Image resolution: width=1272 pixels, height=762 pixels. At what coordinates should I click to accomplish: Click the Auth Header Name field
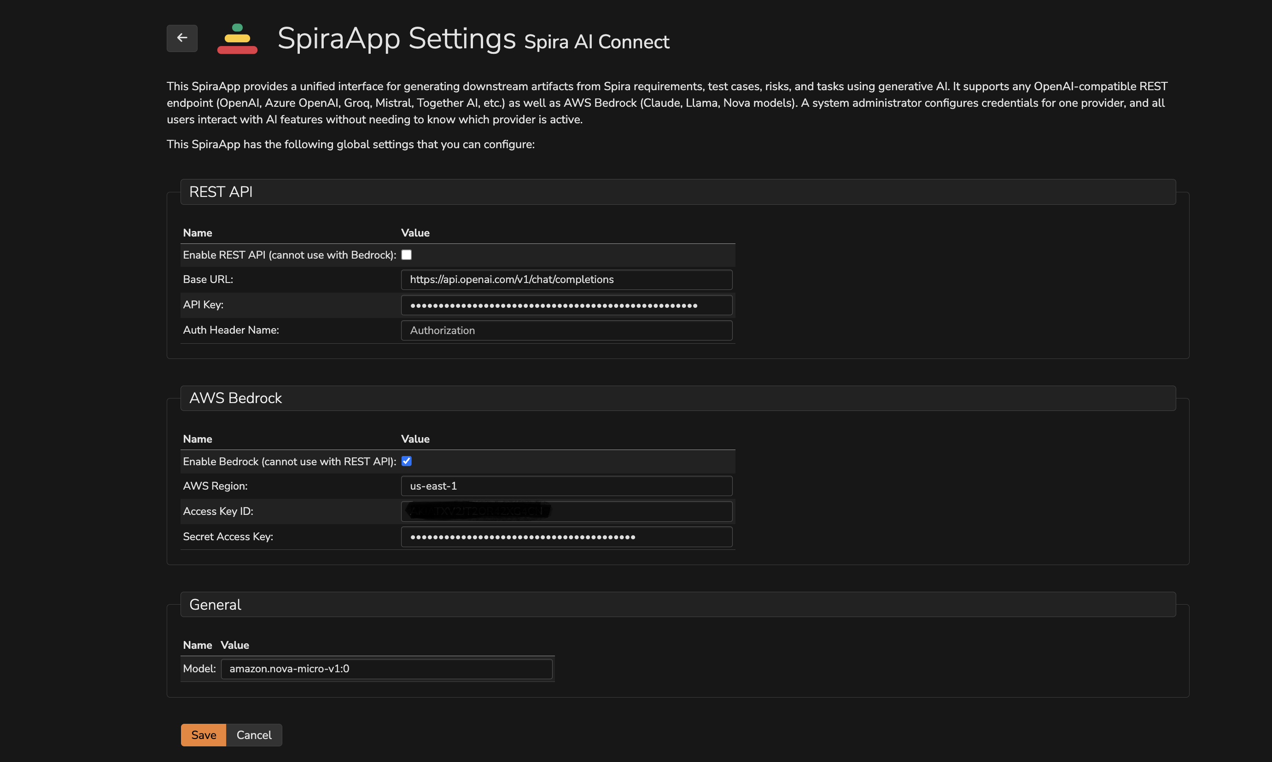coord(566,330)
